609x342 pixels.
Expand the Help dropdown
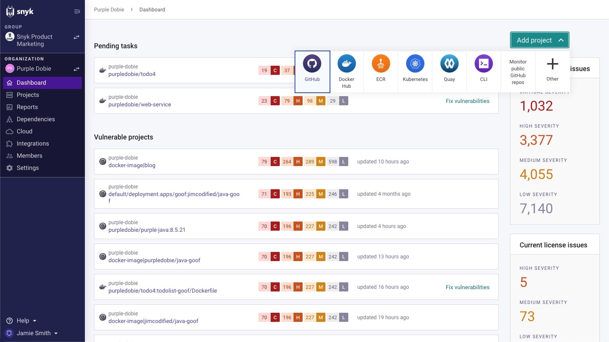(22, 321)
